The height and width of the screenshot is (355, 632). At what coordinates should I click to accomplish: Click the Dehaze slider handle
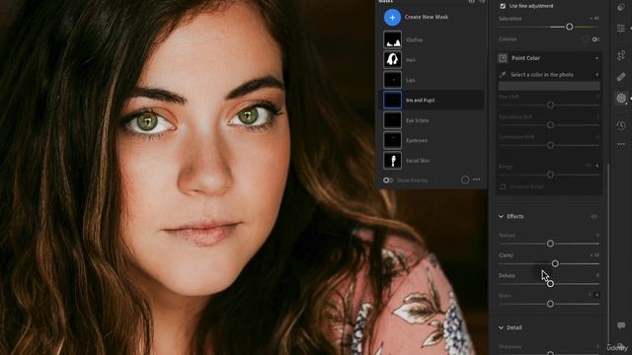tap(550, 284)
